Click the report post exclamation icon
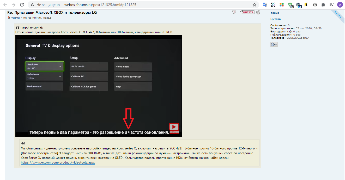This screenshot has height=180, width=345. coord(234,12)
